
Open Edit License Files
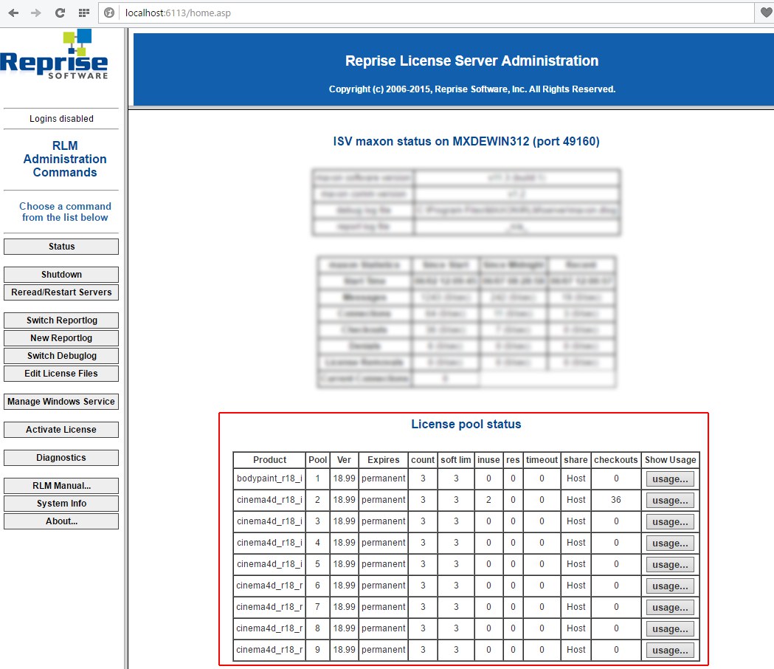click(61, 374)
